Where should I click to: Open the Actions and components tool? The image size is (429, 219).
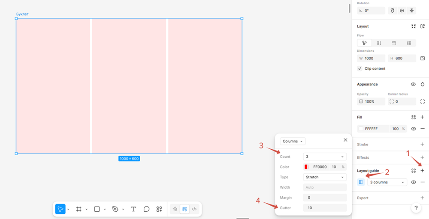(159, 209)
